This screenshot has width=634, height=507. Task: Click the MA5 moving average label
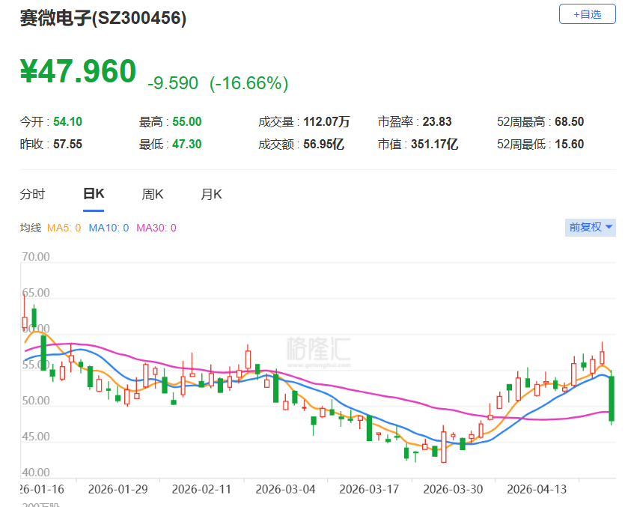pyautogui.click(x=64, y=228)
